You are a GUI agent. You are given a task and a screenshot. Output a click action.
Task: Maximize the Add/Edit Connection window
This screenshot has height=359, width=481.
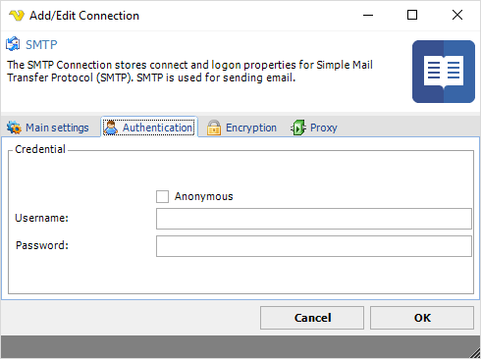(412, 15)
